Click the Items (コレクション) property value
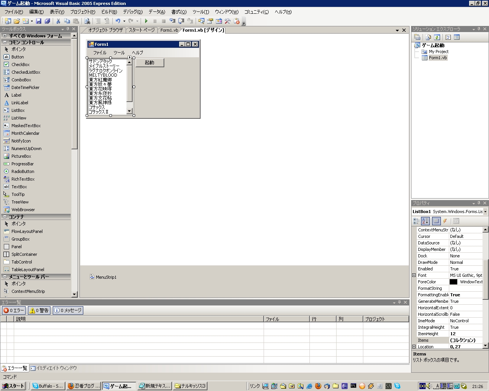489x391 pixels. (x=466, y=340)
